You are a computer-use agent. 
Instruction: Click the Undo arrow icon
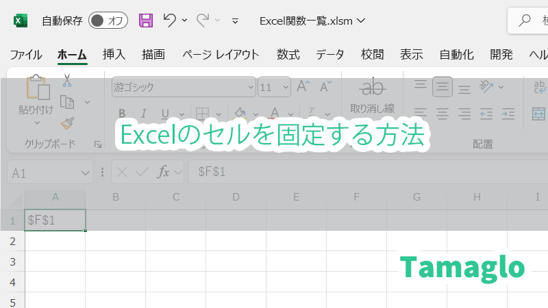(x=170, y=21)
